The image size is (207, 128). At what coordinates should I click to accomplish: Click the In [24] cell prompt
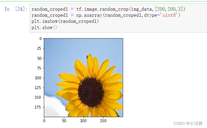pos(16,9)
